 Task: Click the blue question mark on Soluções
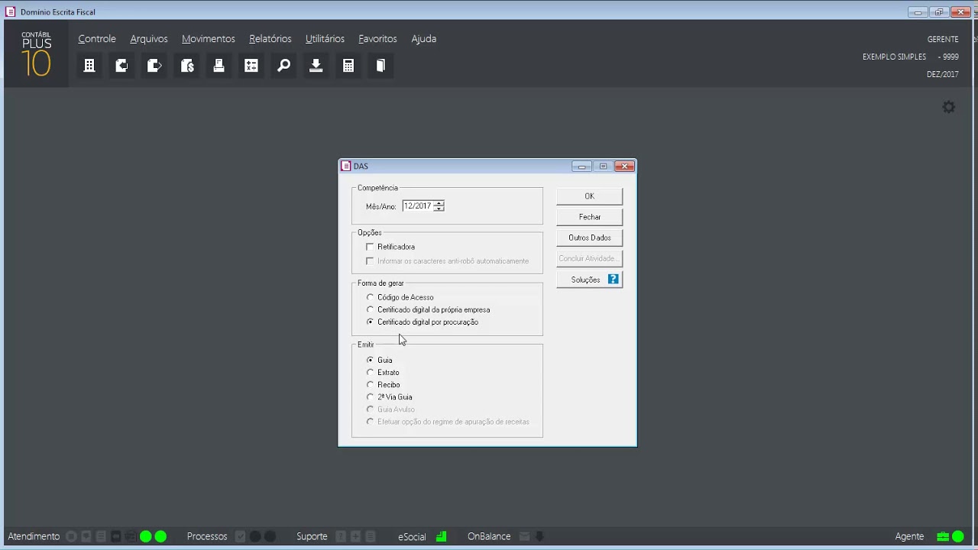(613, 280)
